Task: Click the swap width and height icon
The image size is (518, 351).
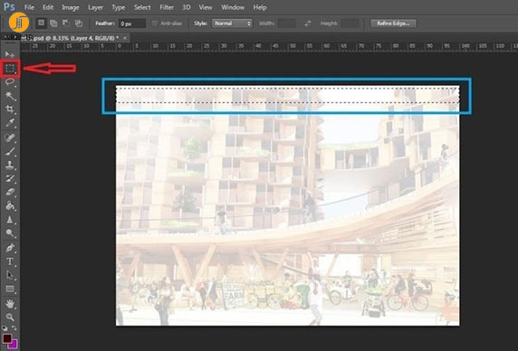Action: click(308, 24)
